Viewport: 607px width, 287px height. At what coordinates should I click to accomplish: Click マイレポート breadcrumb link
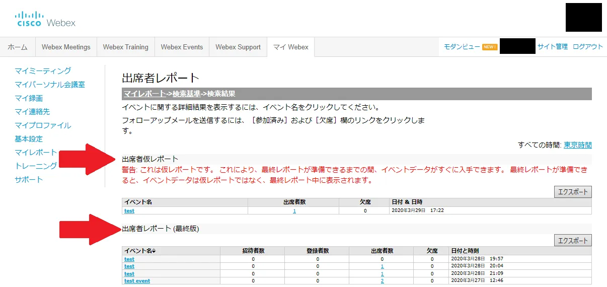144,94
